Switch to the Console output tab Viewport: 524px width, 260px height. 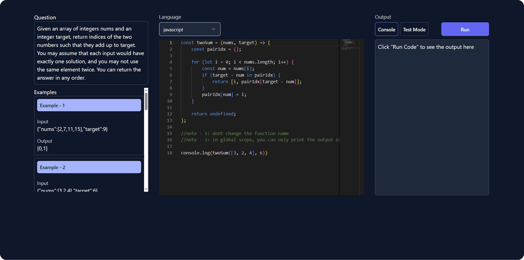pos(386,30)
